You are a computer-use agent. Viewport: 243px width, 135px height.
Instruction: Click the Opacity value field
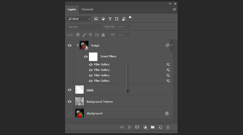(x=121, y=27)
